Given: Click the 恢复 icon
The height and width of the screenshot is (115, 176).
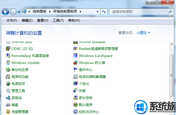Looking at the screenshot, I should click(x=76, y=91).
